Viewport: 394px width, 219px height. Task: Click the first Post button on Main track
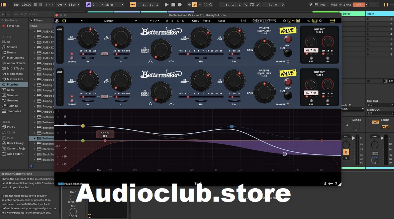[x=375, y=122]
